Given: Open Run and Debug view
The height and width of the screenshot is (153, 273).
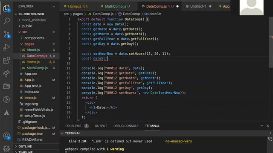Looking at the screenshot, I should click(6, 47).
